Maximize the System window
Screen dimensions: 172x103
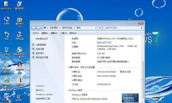coord(135,23)
